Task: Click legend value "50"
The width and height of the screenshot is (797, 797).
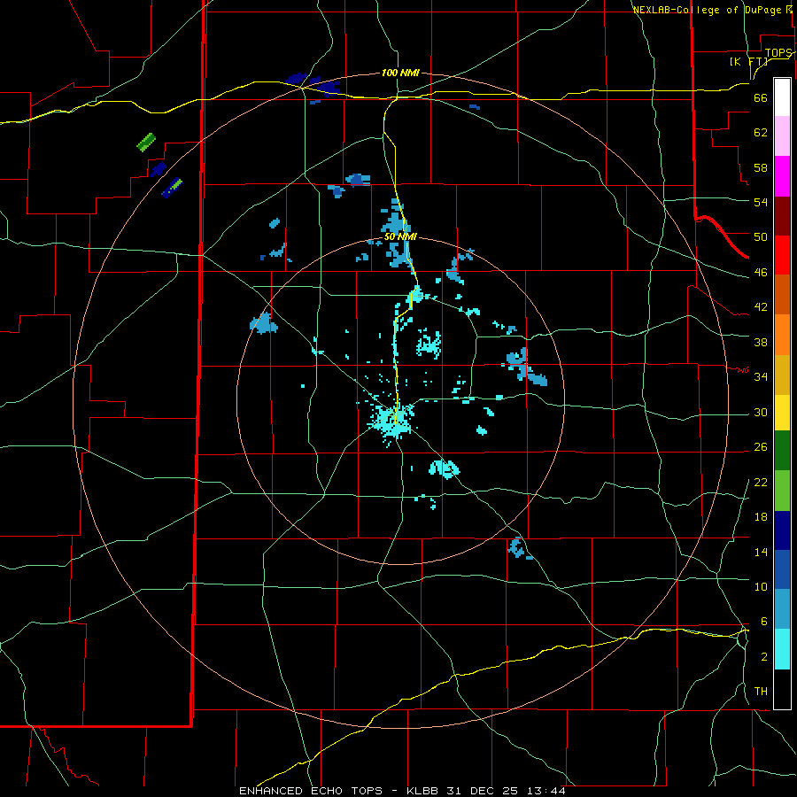Action: click(761, 236)
